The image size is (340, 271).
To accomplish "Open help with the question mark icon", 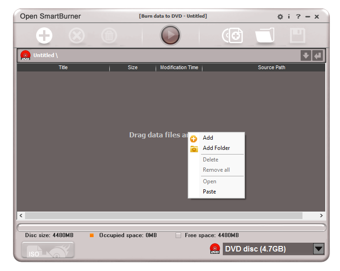I will pos(298,17).
